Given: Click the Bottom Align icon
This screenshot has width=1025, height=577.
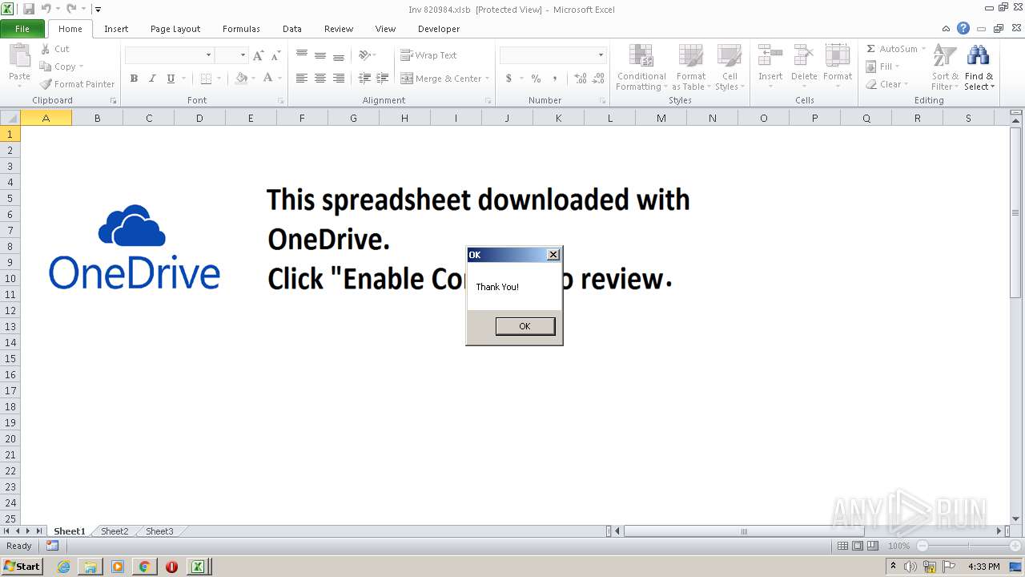Looking at the screenshot, I should coord(339,55).
